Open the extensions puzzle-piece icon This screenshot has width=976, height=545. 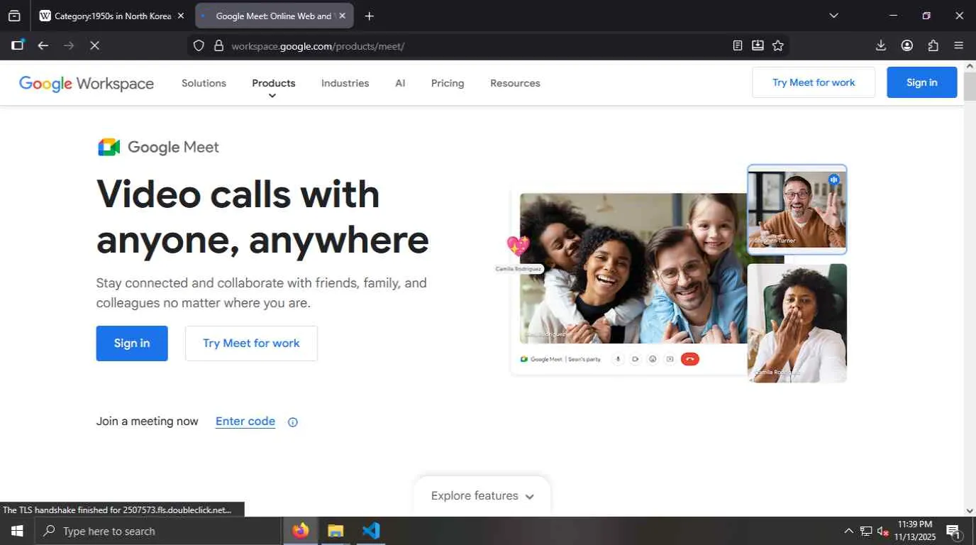[933, 45]
